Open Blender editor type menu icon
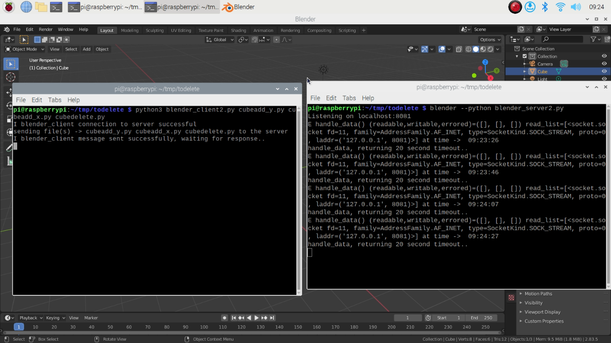The width and height of the screenshot is (611, 343). coord(9,40)
